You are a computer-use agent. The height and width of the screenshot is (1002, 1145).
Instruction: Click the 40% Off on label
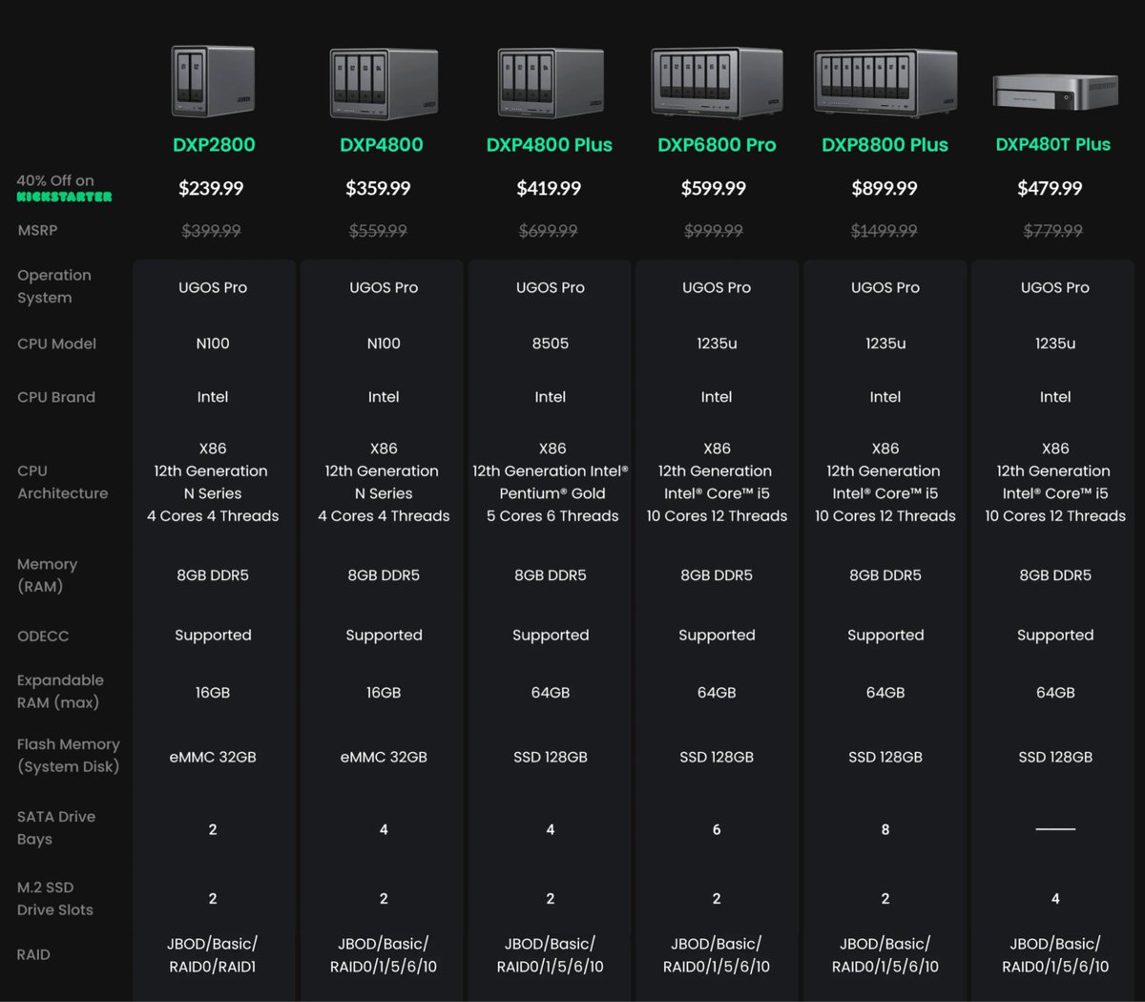click(55, 180)
